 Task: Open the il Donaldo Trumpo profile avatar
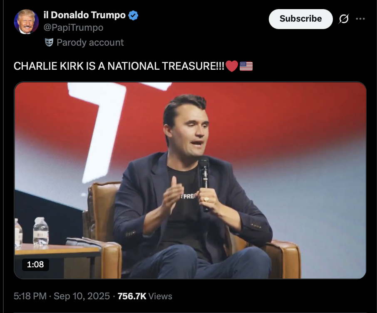26,22
